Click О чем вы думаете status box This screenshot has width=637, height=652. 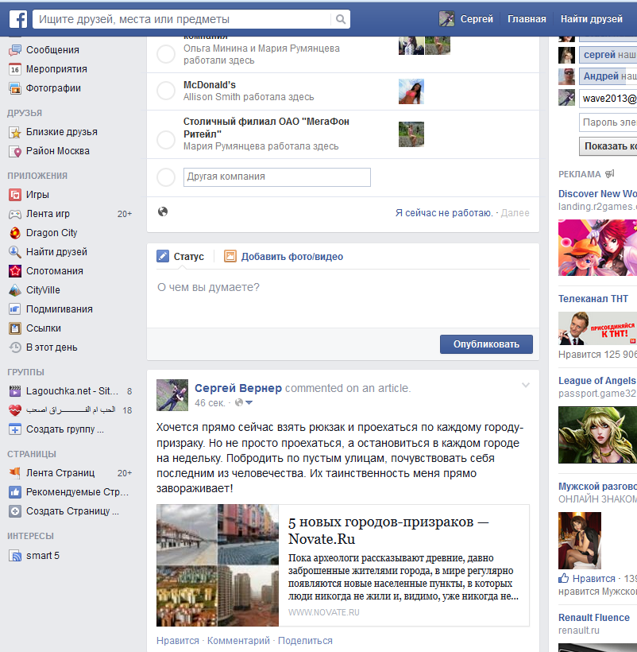click(343, 297)
